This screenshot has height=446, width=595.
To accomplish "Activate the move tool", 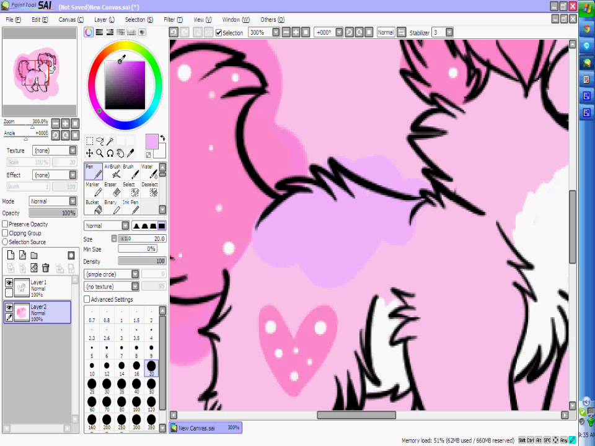I will (x=89, y=153).
